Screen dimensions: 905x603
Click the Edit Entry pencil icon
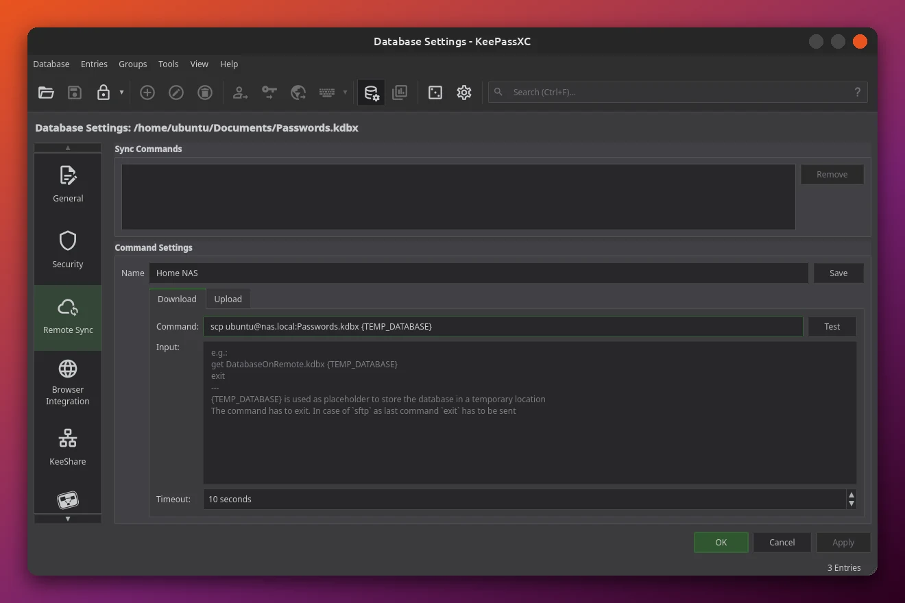[x=176, y=93]
